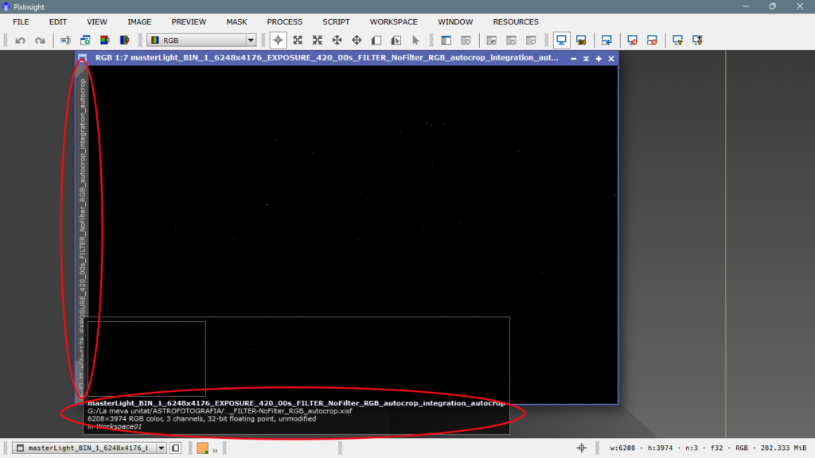Click the orange workspace color swatch
Image resolution: width=815 pixels, height=458 pixels.
click(203, 448)
